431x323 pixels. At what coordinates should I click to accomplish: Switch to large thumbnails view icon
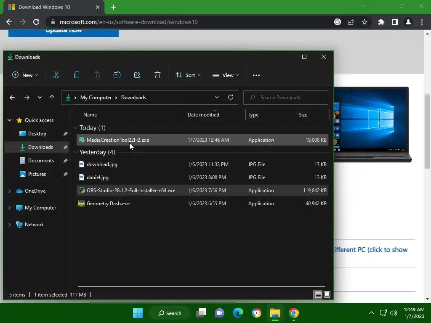327,295
